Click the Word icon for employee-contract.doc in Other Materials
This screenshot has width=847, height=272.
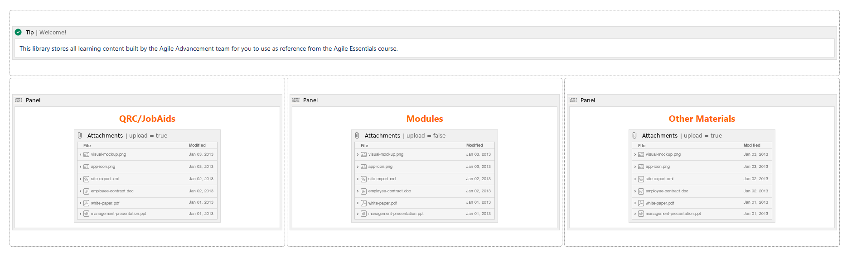pyautogui.click(x=641, y=191)
